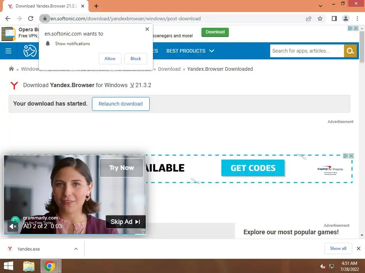Unmute the video ad sound

tap(13, 226)
